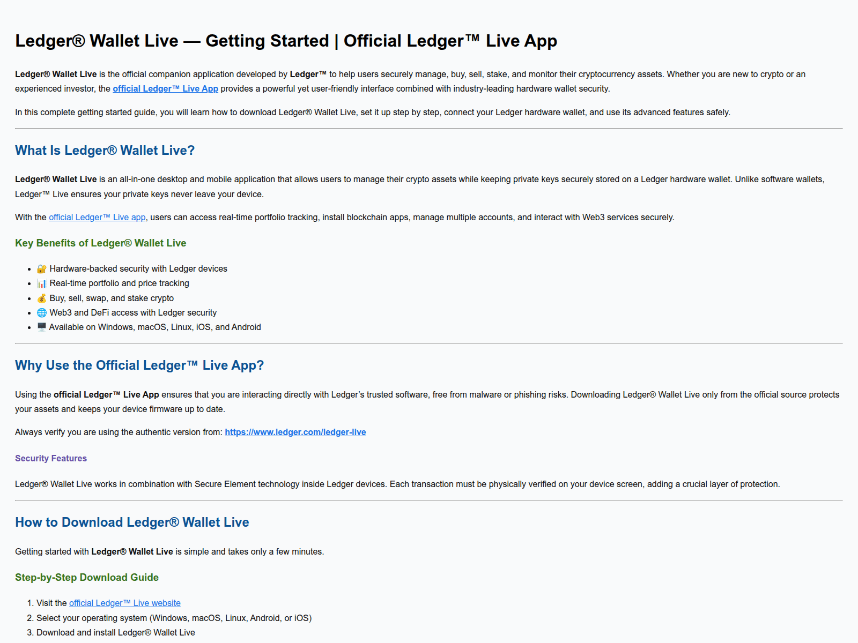Click the computer icon for supported platforms

pos(41,327)
